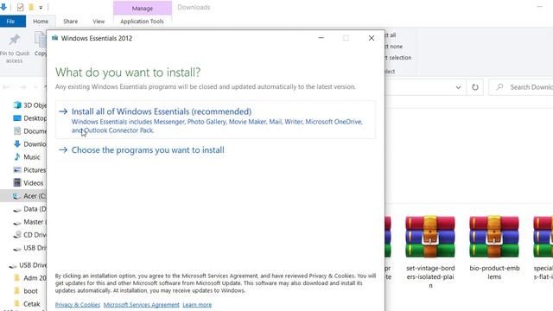The height and width of the screenshot is (311, 553).
Task: Click the Select none ribbon option
Action: 394,47
